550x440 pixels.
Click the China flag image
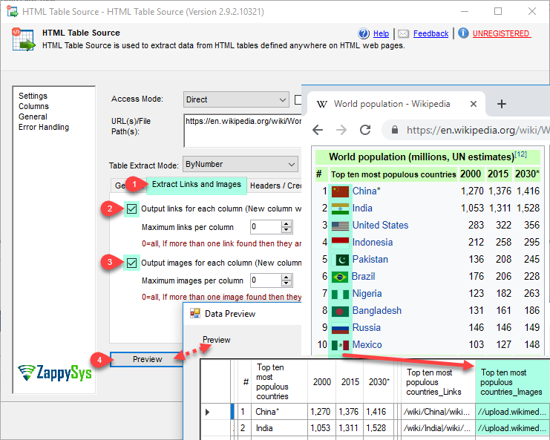pyautogui.click(x=340, y=191)
